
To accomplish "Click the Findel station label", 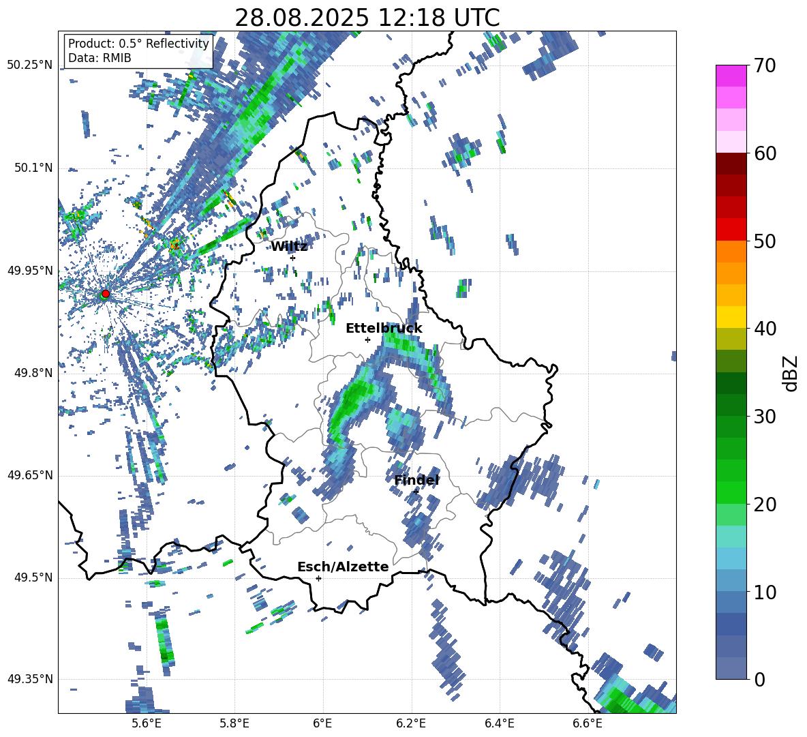I will (416, 480).
